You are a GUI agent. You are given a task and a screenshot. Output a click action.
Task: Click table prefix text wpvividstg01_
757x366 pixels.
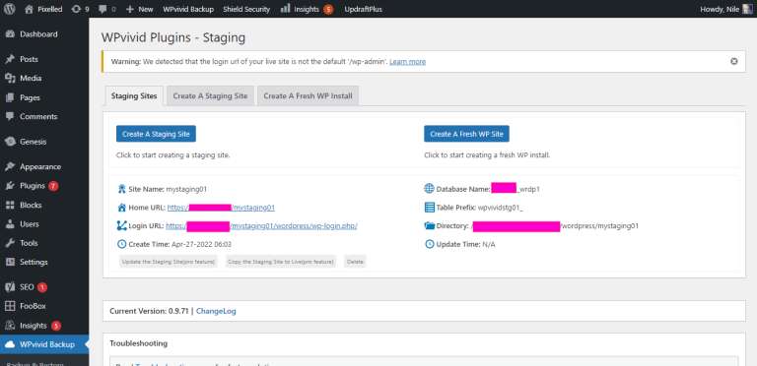(500, 208)
